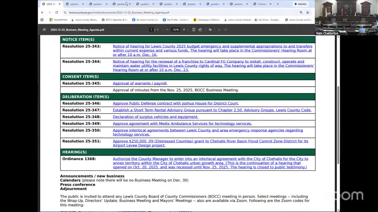
Task: Click the fit to page icon
Action: (x=194, y=29)
